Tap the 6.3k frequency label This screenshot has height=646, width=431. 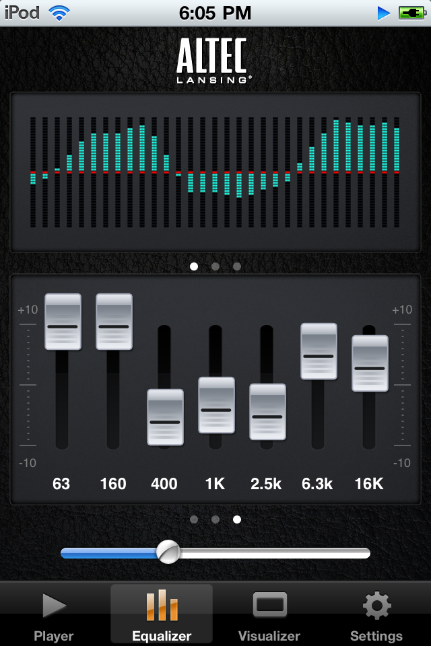pyautogui.click(x=317, y=484)
